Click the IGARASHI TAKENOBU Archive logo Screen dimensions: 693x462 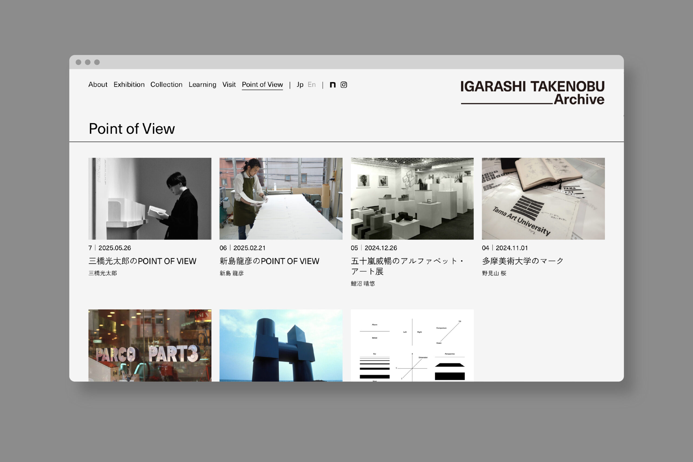click(533, 93)
